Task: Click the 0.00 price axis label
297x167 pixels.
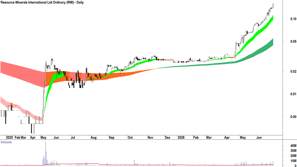Action: click(293, 117)
